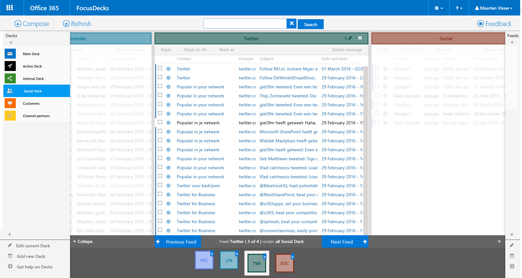The image size is (522, 278).
Task: Collapse the Decks panel chevron at top
Action: [11, 42]
